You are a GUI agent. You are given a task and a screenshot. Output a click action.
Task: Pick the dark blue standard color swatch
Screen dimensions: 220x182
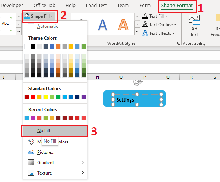tap(77, 97)
